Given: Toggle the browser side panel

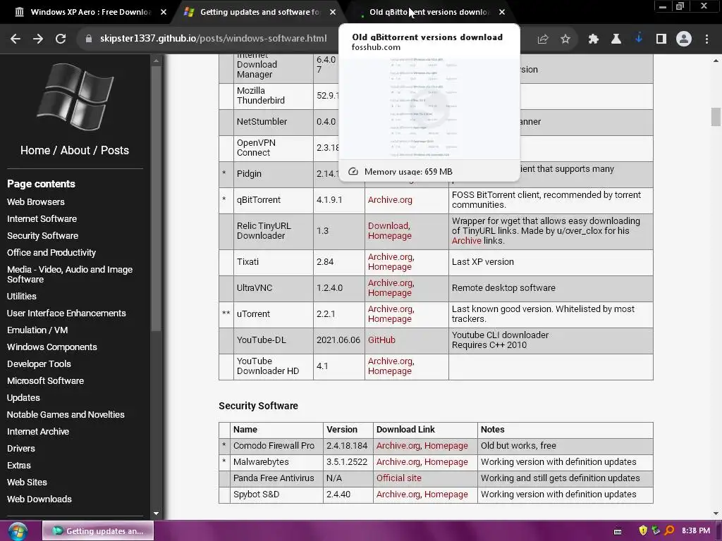Looking at the screenshot, I should (x=661, y=39).
